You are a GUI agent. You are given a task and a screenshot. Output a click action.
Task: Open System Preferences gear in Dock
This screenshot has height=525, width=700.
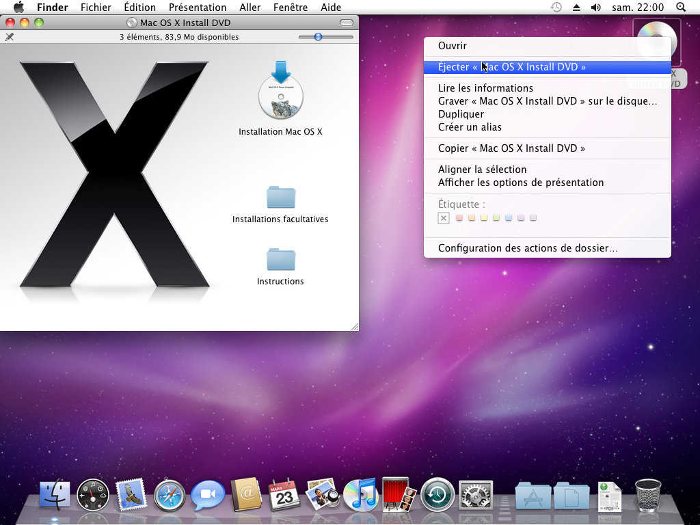point(476,494)
